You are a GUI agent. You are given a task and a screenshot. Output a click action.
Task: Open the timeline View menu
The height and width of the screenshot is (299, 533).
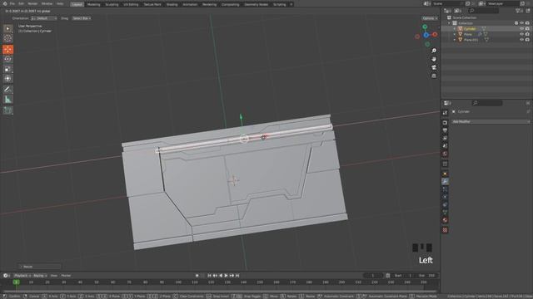(x=54, y=276)
